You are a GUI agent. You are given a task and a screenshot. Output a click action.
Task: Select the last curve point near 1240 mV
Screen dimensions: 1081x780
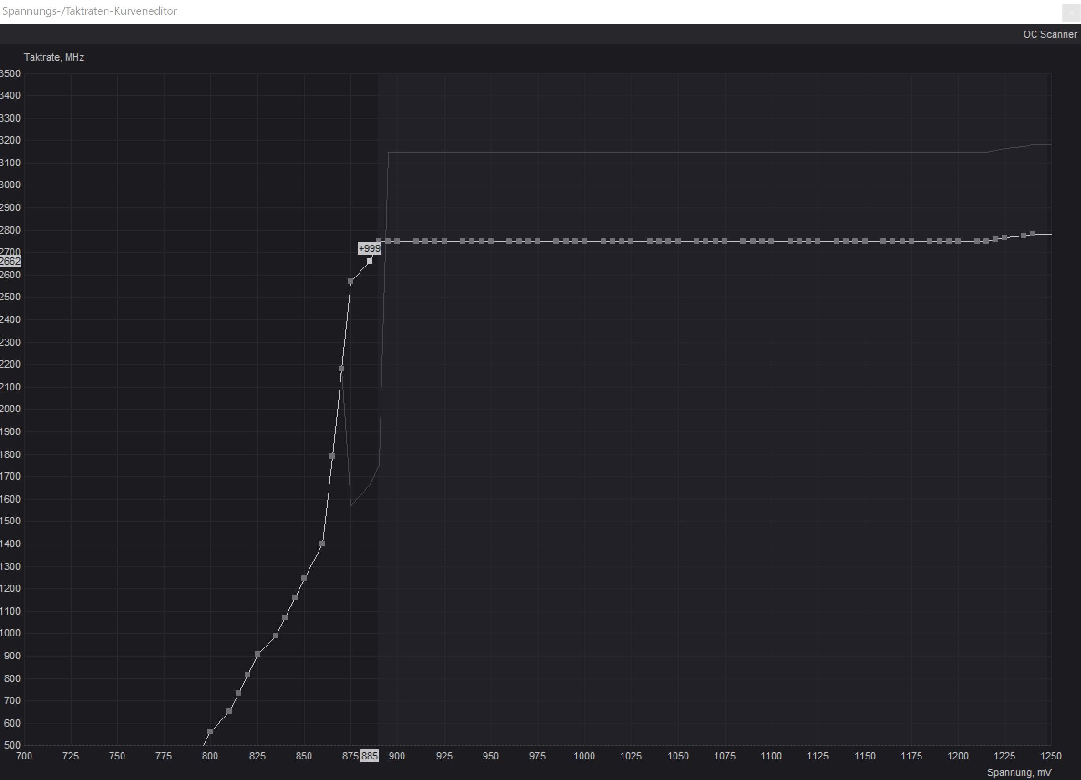point(1033,234)
